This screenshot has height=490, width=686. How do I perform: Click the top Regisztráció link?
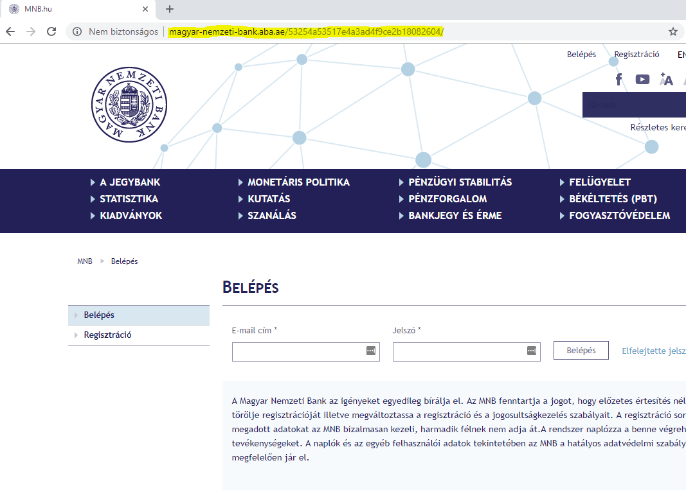[636, 55]
